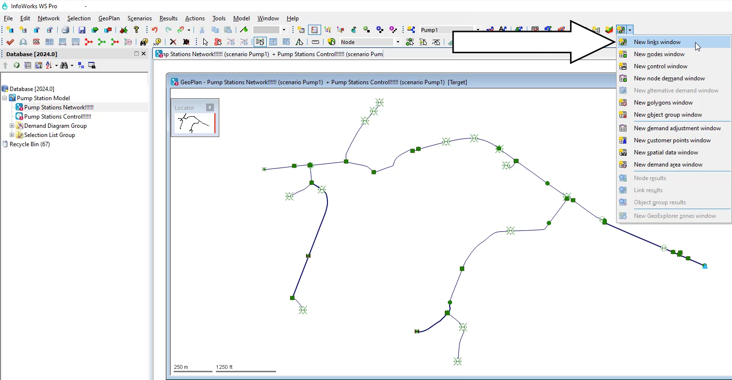Click the red three-node network icon

click(x=88, y=42)
